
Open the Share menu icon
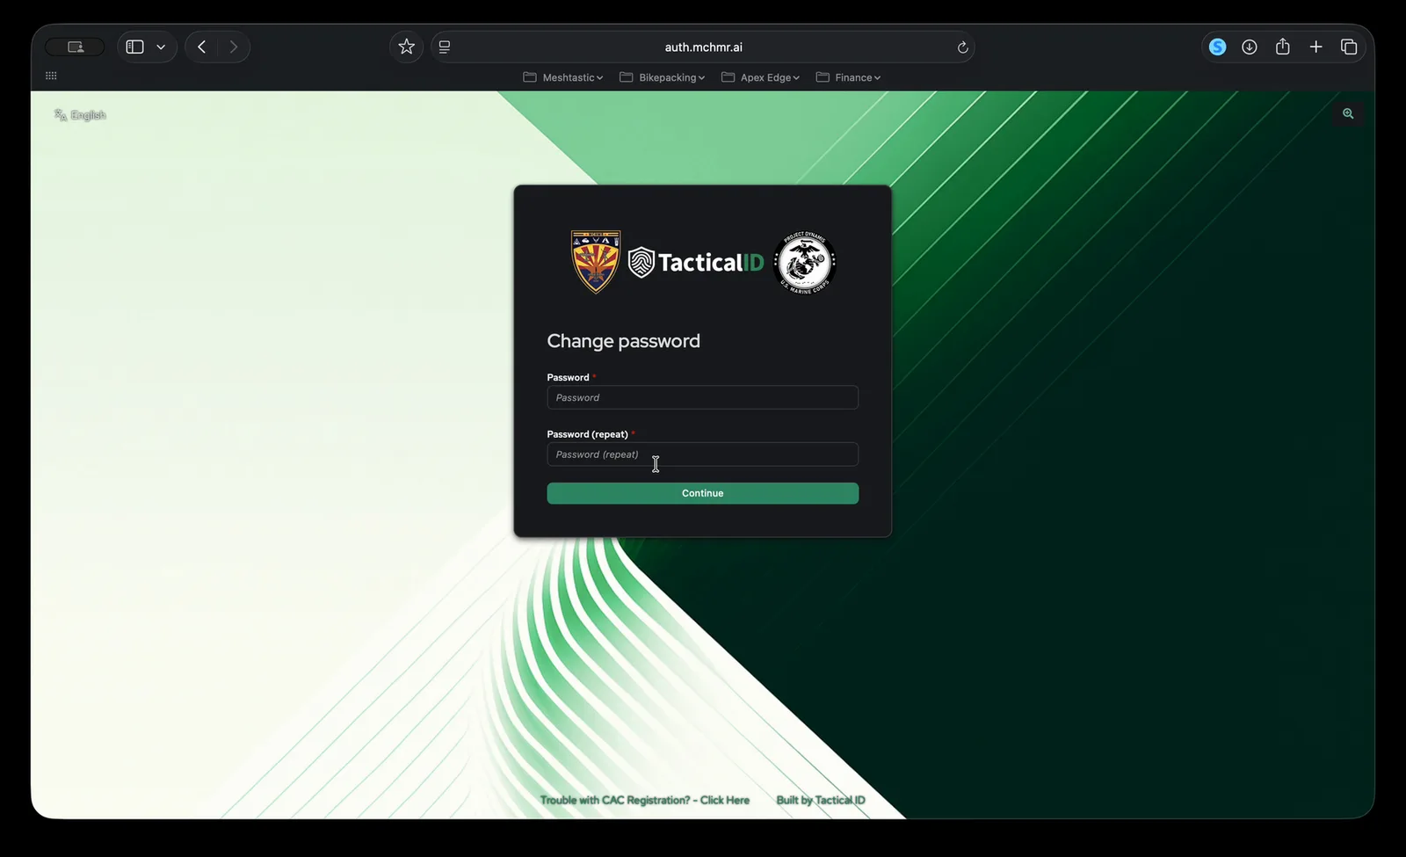[x=1283, y=47]
